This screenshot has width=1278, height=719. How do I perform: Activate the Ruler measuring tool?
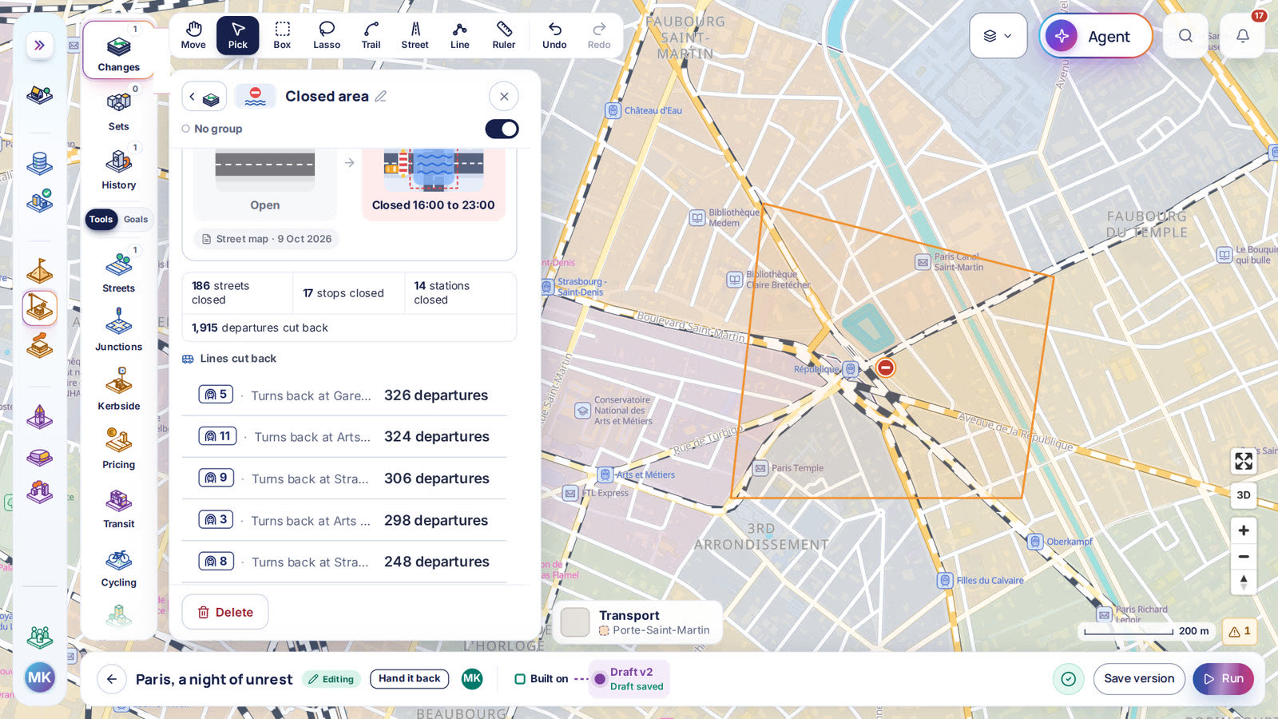coord(504,36)
